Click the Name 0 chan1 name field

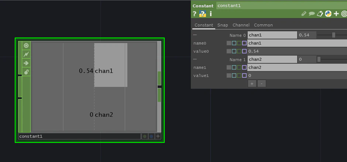coord(272,35)
